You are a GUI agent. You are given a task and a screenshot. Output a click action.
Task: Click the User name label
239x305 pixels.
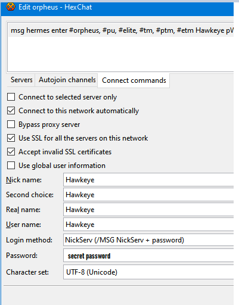point(23,225)
